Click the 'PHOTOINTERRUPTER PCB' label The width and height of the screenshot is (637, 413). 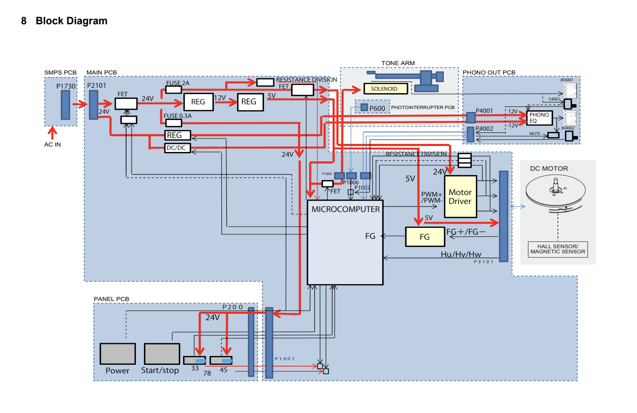[x=423, y=107]
